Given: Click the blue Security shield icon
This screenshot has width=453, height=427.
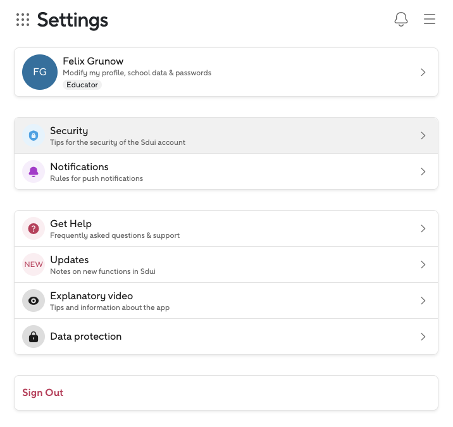Looking at the screenshot, I should coord(34,135).
